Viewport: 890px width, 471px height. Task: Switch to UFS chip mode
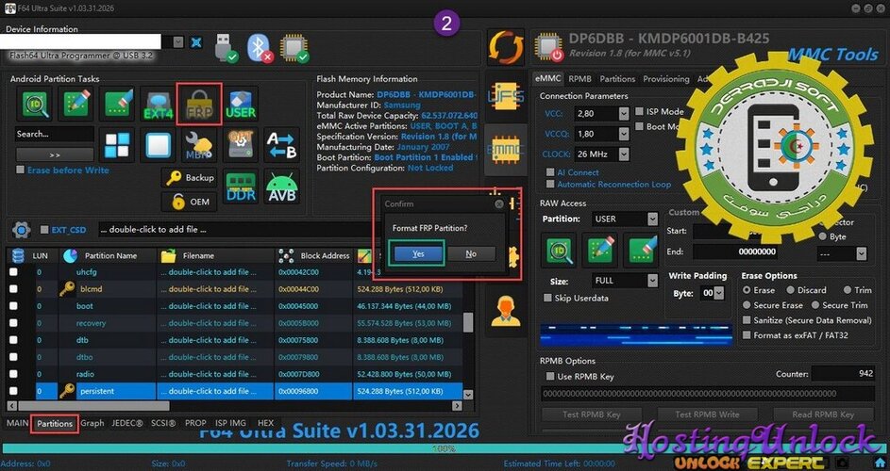pyautogui.click(x=506, y=97)
